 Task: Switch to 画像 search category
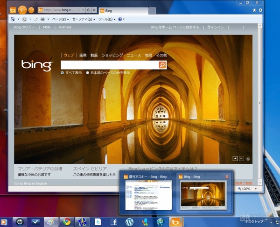click(83, 55)
